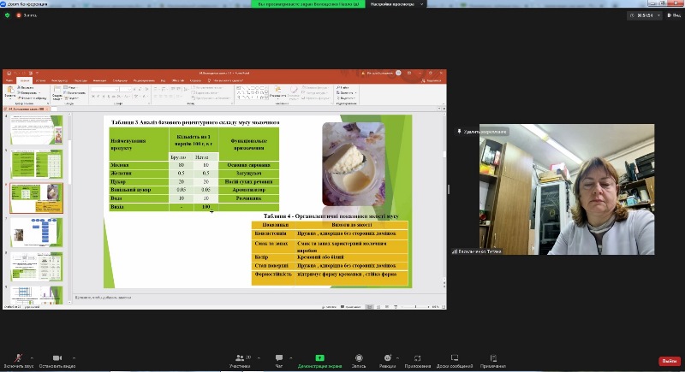This screenshot has width=685, height=372.
Task: Open the Participants panel
Action: [239, 357]
